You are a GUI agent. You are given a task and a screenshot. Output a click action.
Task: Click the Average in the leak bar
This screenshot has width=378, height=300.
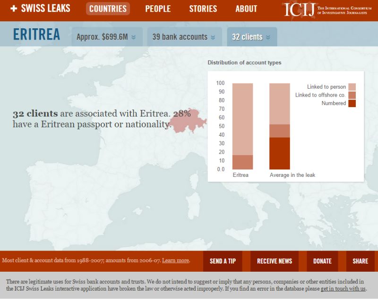(x=280, y=126)
